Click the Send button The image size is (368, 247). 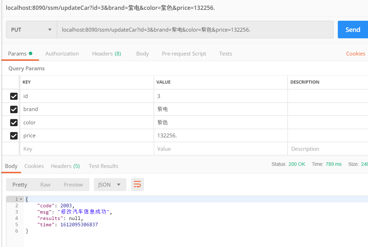[353, 30]
